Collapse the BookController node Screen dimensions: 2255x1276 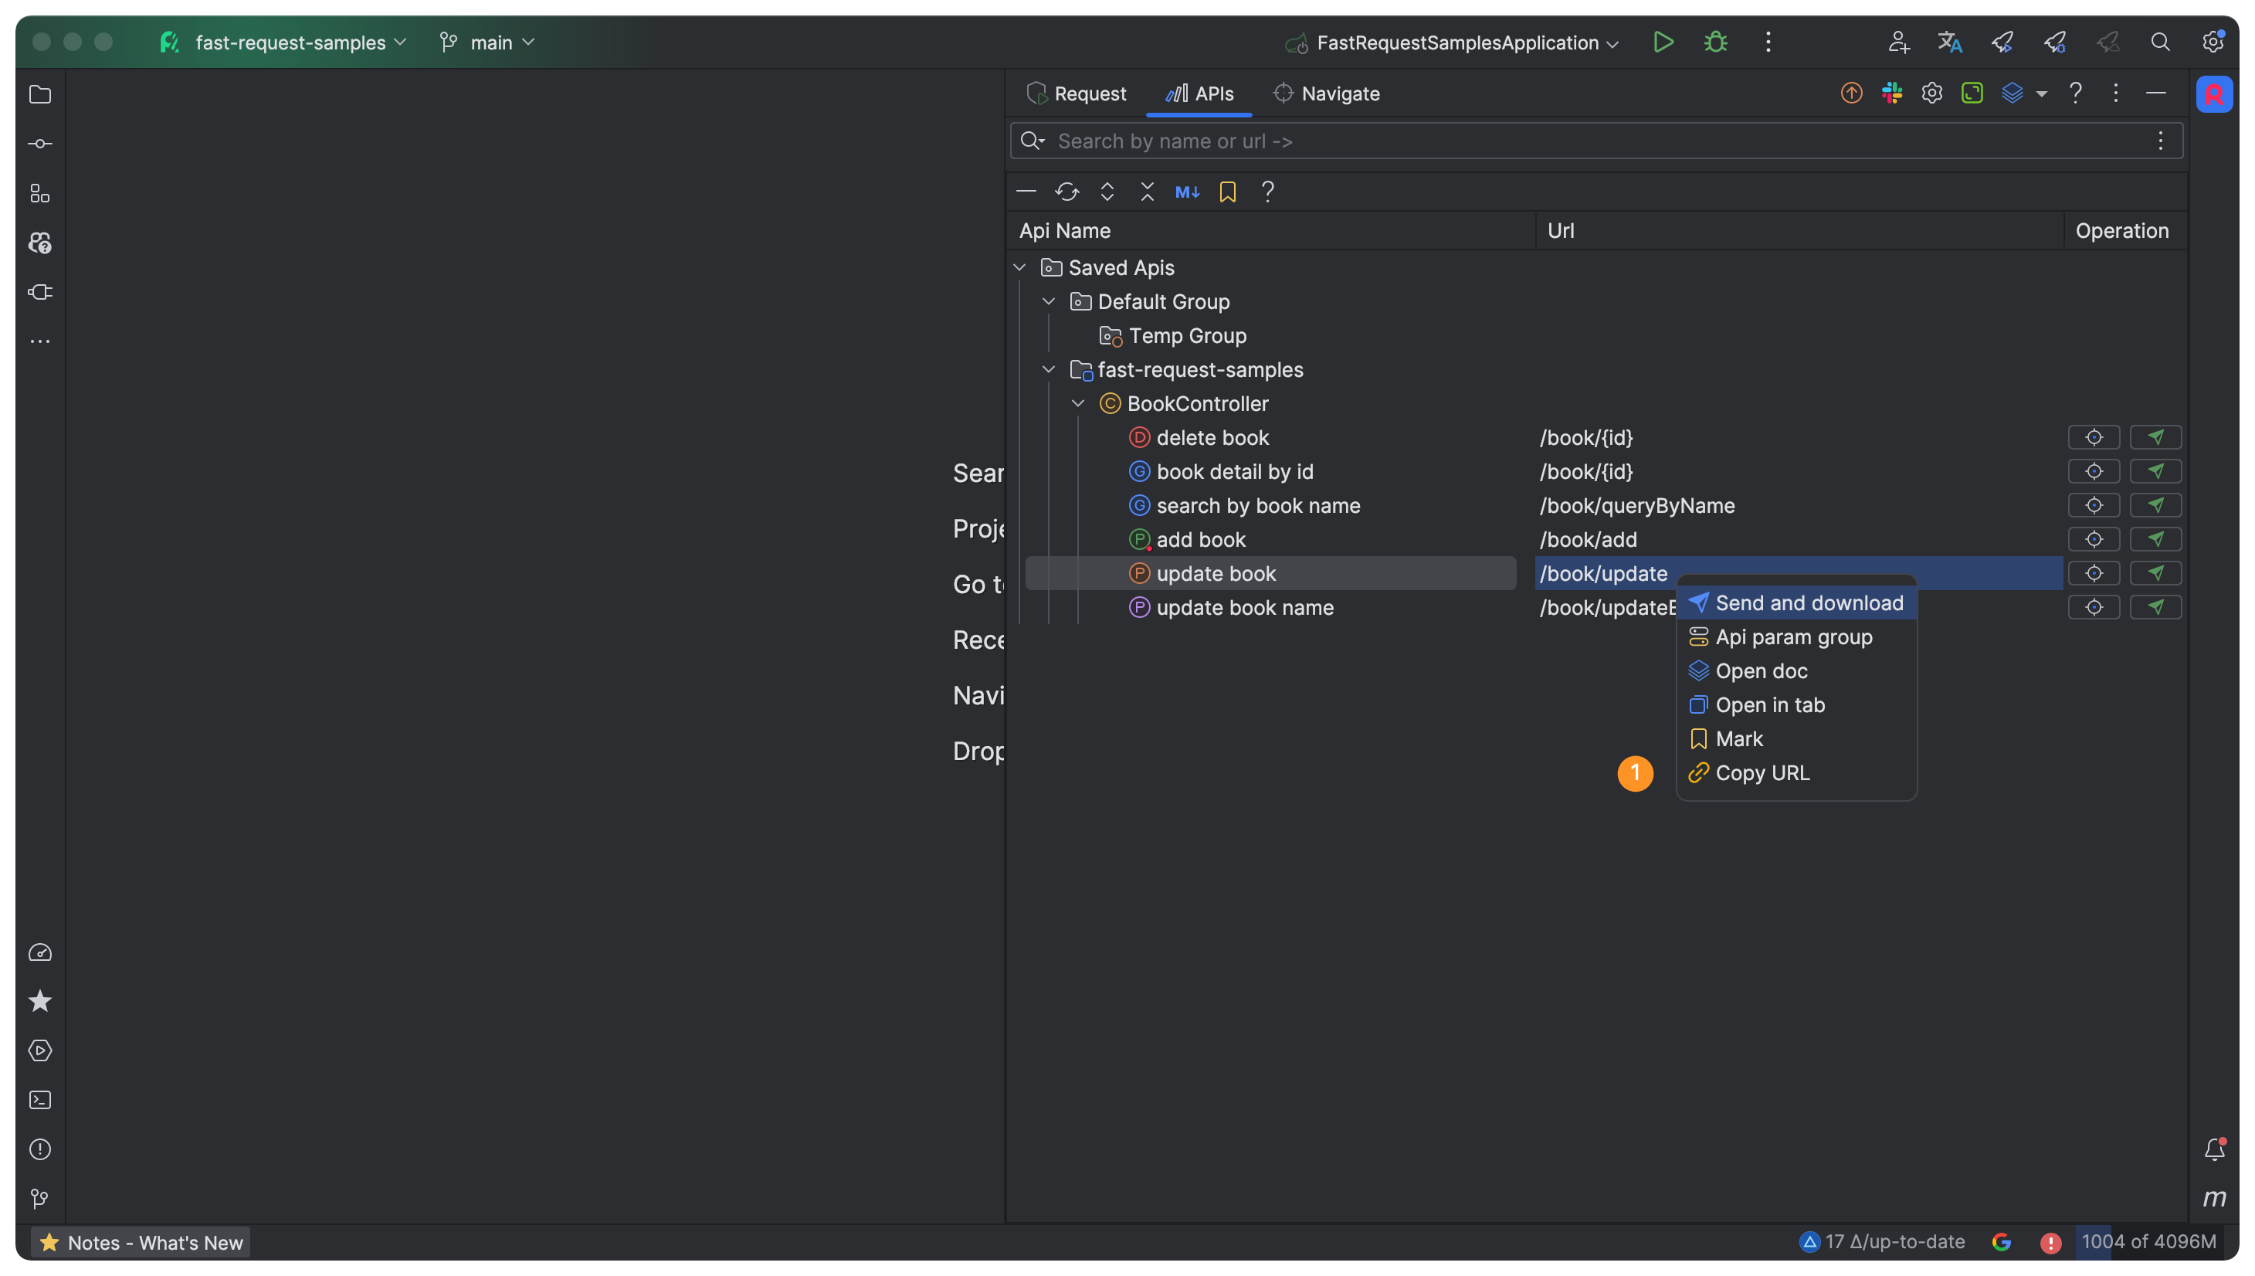[1078, 404]
